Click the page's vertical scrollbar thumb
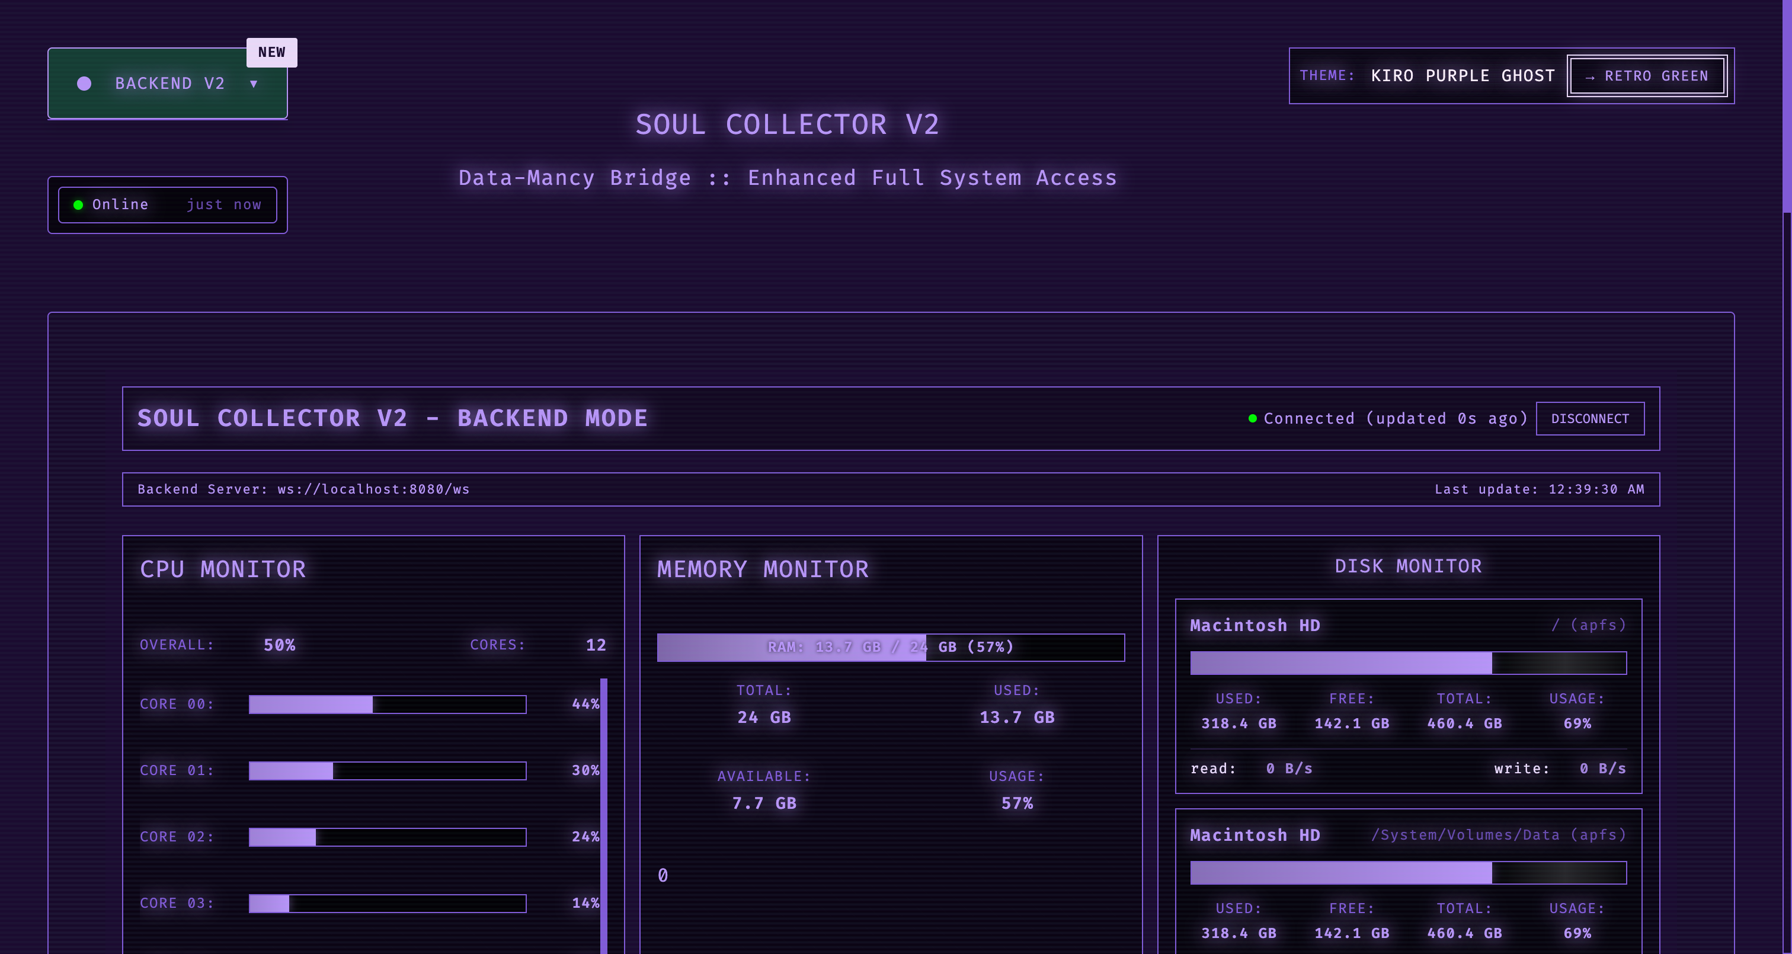 click(1787, 104)
